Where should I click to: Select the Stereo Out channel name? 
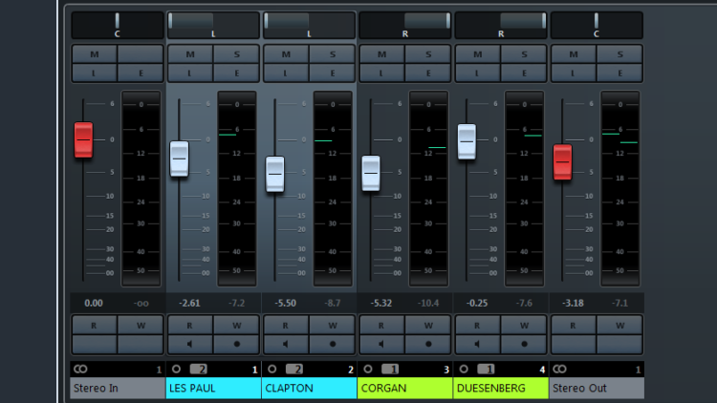click(x=597, y=388)
